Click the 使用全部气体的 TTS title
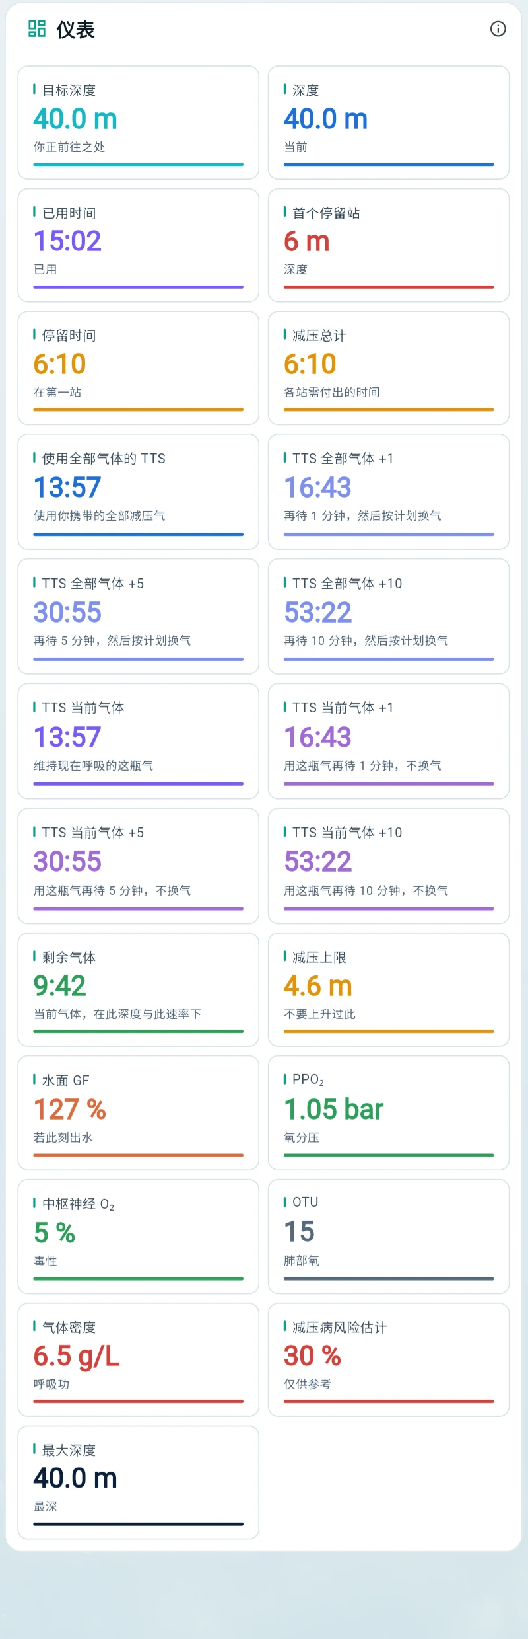The height and width of the screenshot is (1639, 528). [x=104, y=458]
